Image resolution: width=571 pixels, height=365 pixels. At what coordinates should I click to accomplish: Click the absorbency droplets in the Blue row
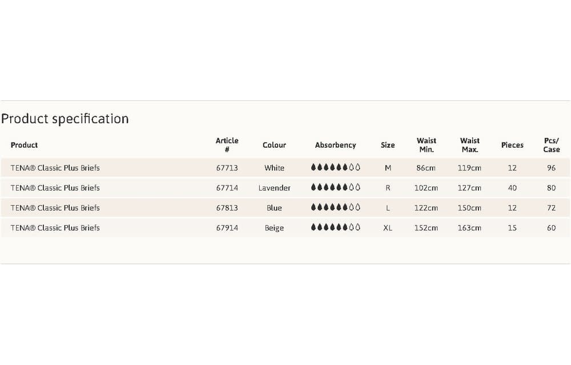point(335,208)
